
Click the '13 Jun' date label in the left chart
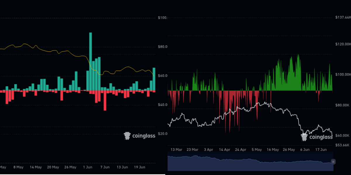point(122,167)
